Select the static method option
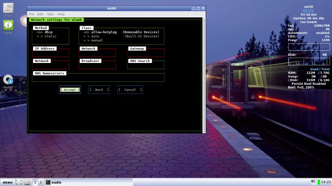Viewport: 332px width, 186px height. (47, 36)
